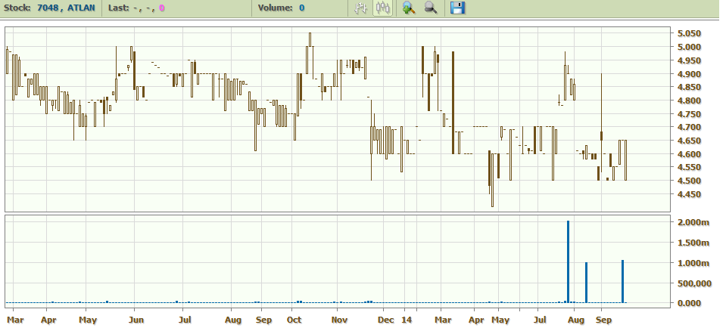Click the Jun month axis label

coord(136,320)
